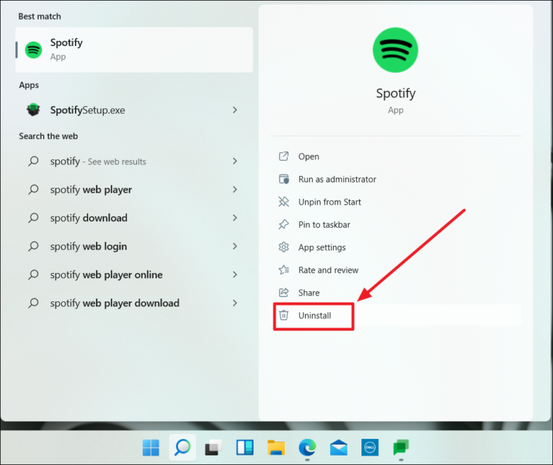Open the green chat app on taskbar
The width and height of the screenshot is (553, 465).
pos(401,448)
